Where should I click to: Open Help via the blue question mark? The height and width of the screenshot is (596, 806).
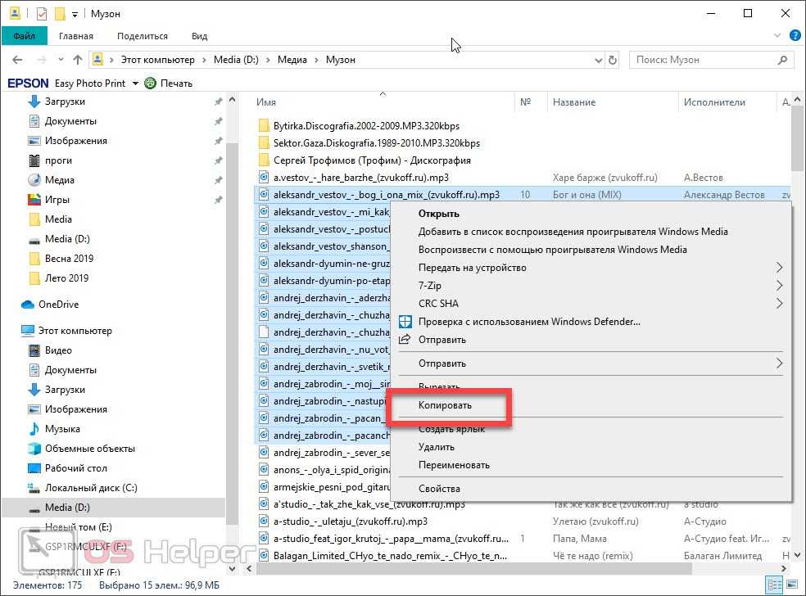(795, 36)
